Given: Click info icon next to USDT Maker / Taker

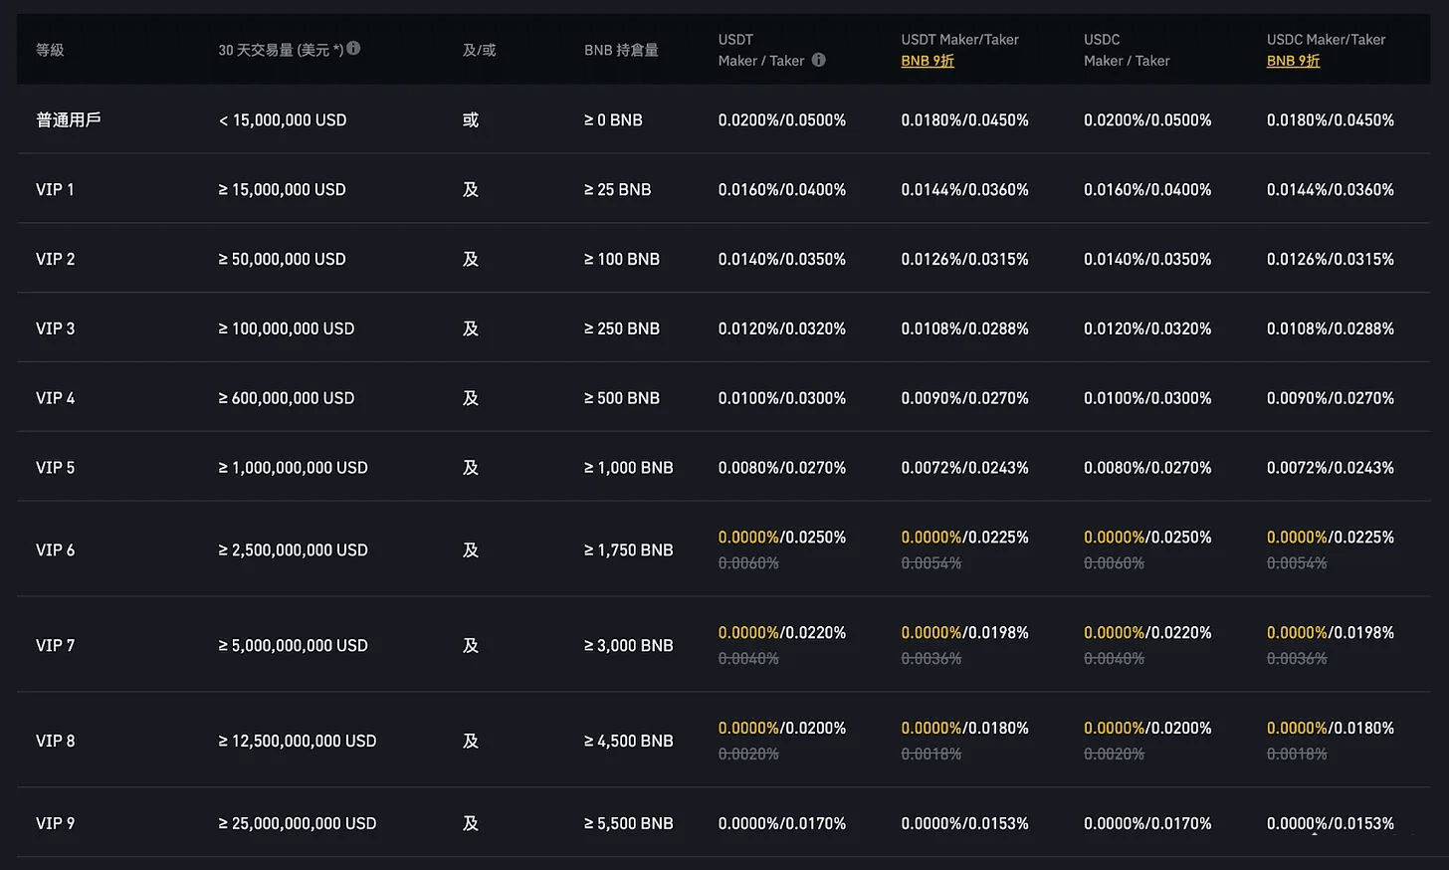Looking at the screenshot, I should 818,60.
